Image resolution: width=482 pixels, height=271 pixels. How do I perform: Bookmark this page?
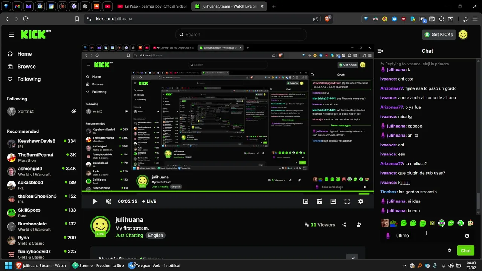77,19
